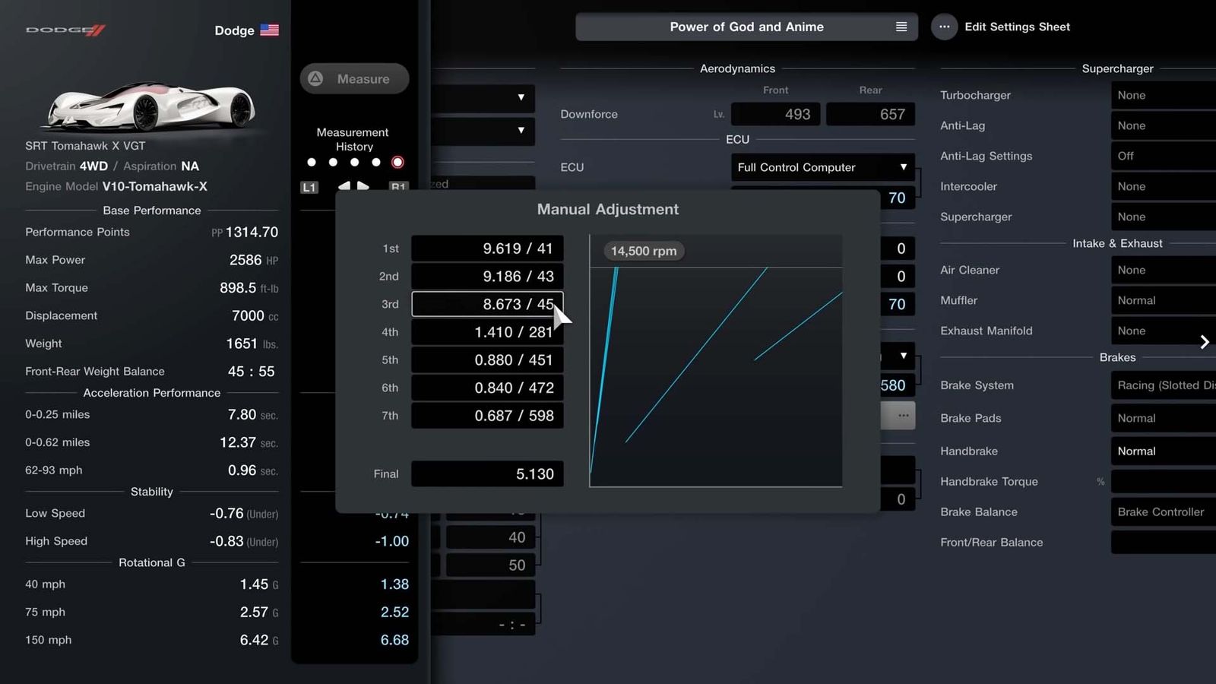
Task: Select 1st gear ratio 9.619 / 41
Action: click(x=487, y=249)
